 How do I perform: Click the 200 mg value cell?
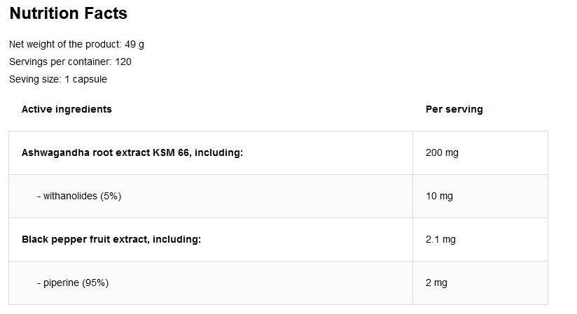[x=480, y=152]
